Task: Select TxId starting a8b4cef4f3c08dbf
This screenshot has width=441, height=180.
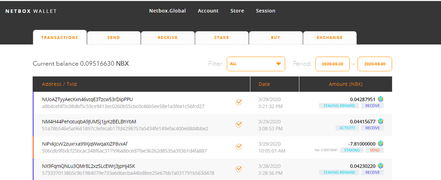Action: click(x=123, y=107)
